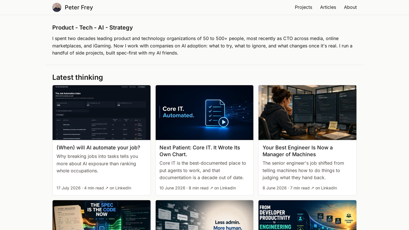Click "10 June 2026 · 8 min read" text
The height and width of the screenshot is (230, 409).
pyautogui.click(x=184, y=188)
